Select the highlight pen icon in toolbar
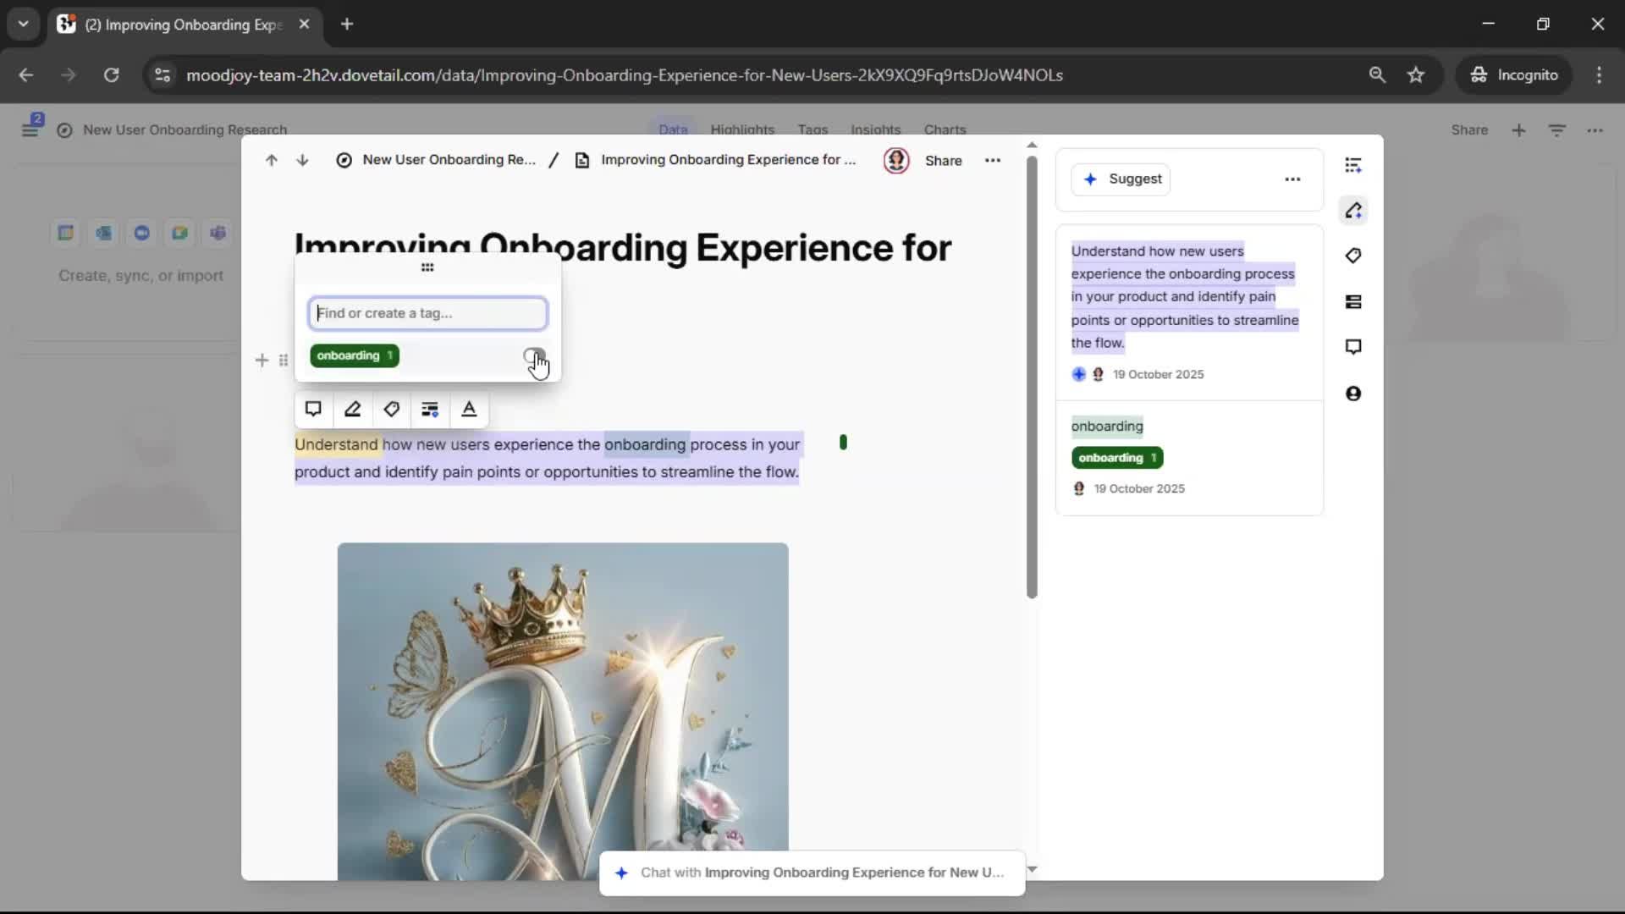 (352, 410)
